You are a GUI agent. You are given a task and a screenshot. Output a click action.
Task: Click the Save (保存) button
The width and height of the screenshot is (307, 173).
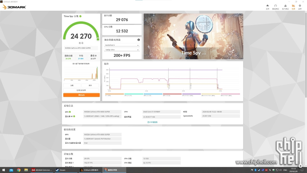click(90, 85)
